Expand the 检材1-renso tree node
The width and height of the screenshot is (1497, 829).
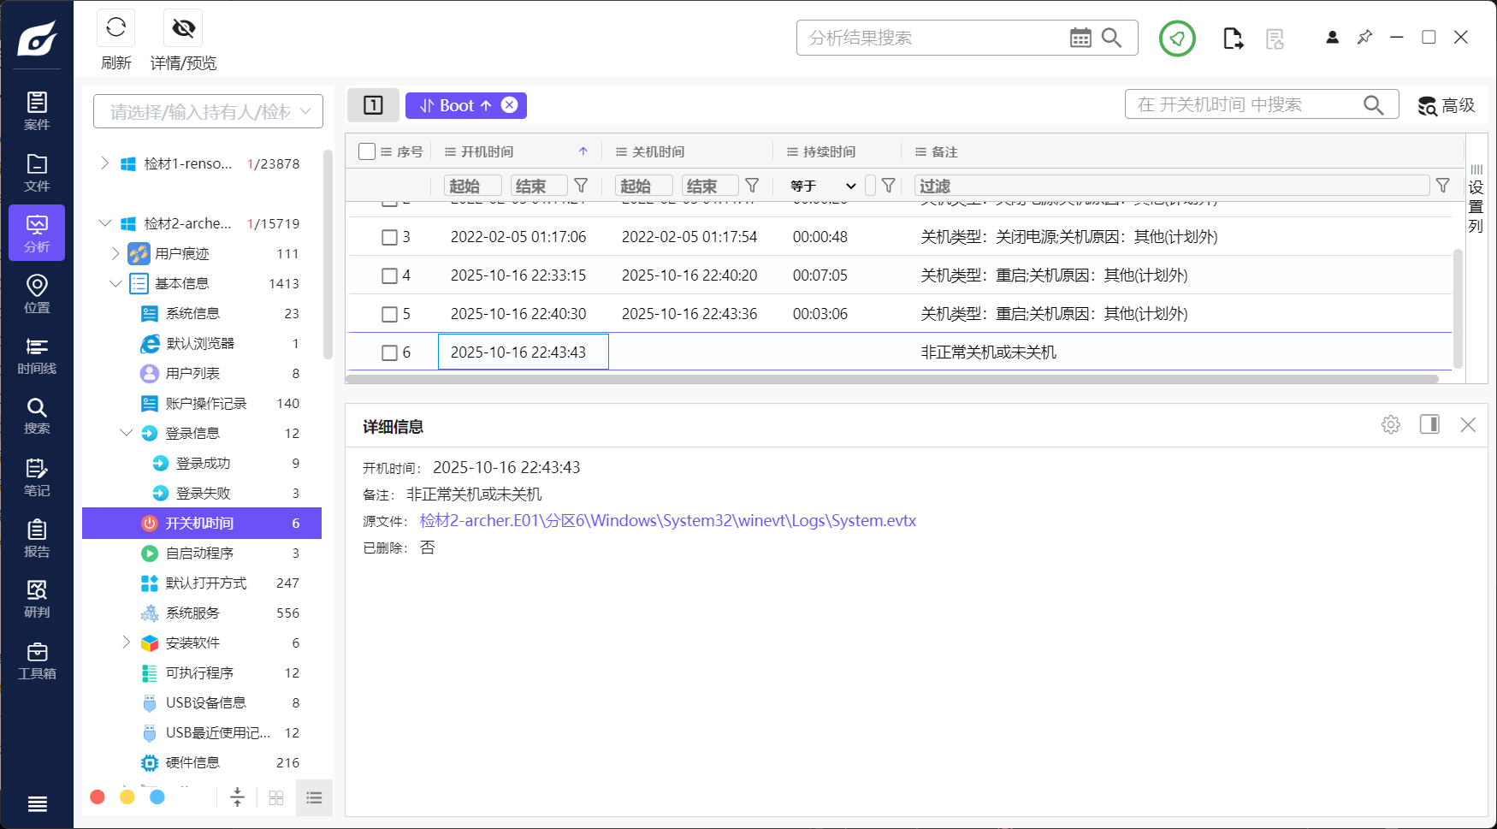pos(104,163)
